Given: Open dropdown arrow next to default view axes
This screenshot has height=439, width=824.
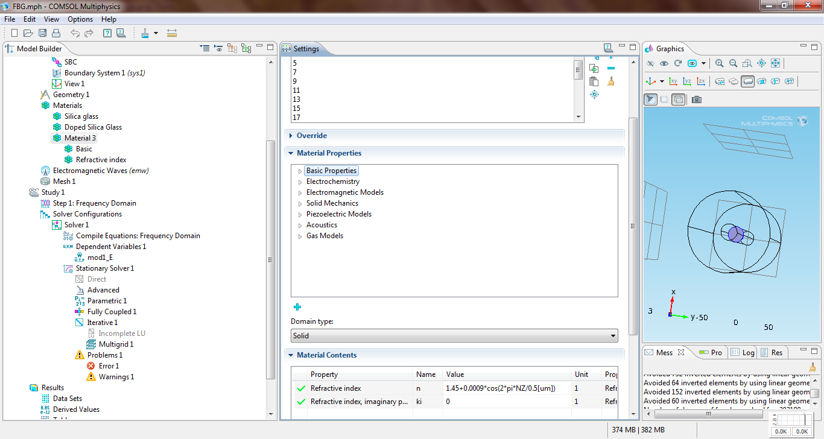Looking at the screenshot, I should pos(662,81).
